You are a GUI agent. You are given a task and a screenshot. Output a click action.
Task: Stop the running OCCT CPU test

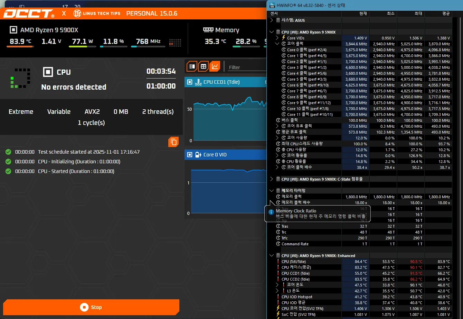pos(91,307)
